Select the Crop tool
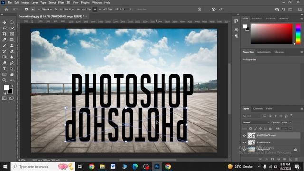Viewport: 304px width, 171px height. (4, 34)
